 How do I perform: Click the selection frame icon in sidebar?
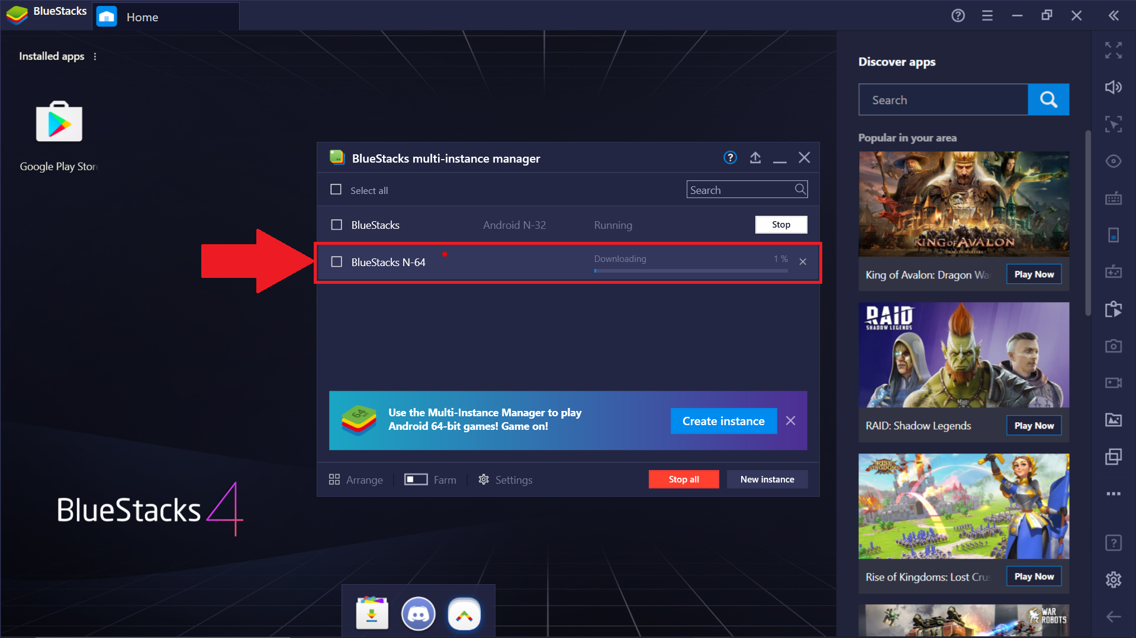(1113, 124)
